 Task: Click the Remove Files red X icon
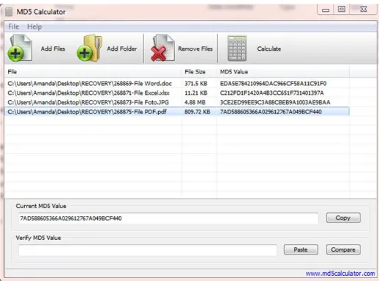coord(163,48)
